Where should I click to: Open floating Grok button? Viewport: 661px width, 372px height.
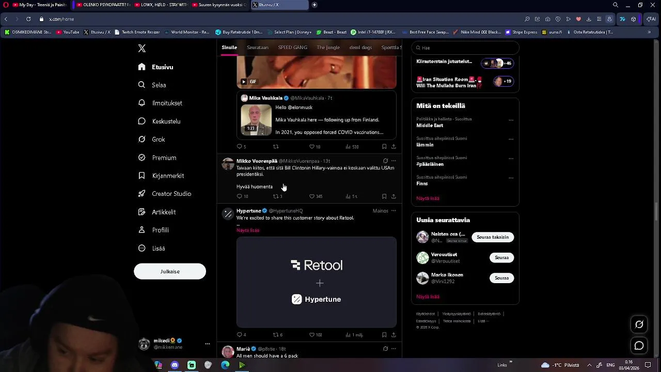pos(639,324)
